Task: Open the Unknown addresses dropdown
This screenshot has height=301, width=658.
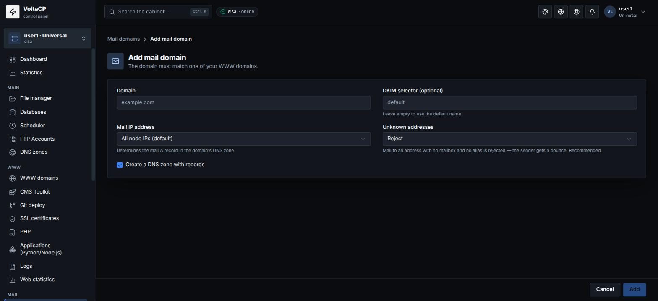Action: point(509,139)
